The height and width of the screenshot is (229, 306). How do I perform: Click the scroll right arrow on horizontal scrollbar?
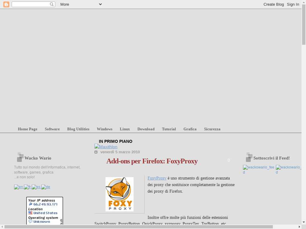(299, 227)
